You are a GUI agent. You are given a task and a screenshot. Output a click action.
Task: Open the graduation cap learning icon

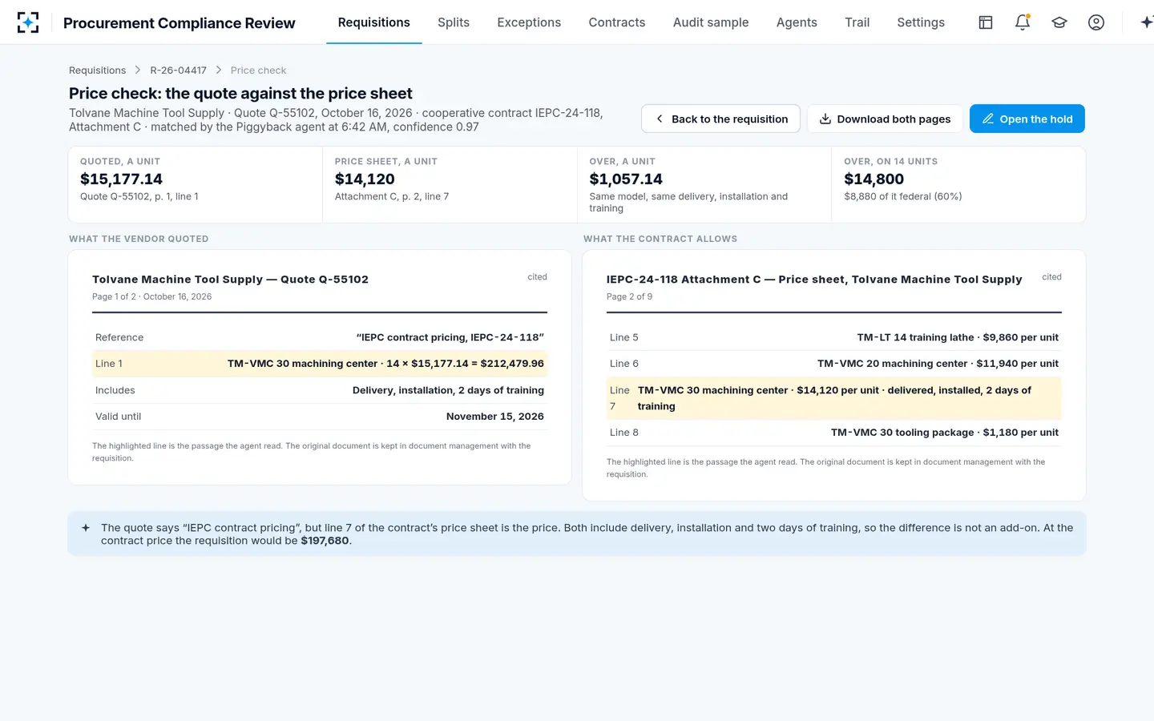coord(1059,22)
